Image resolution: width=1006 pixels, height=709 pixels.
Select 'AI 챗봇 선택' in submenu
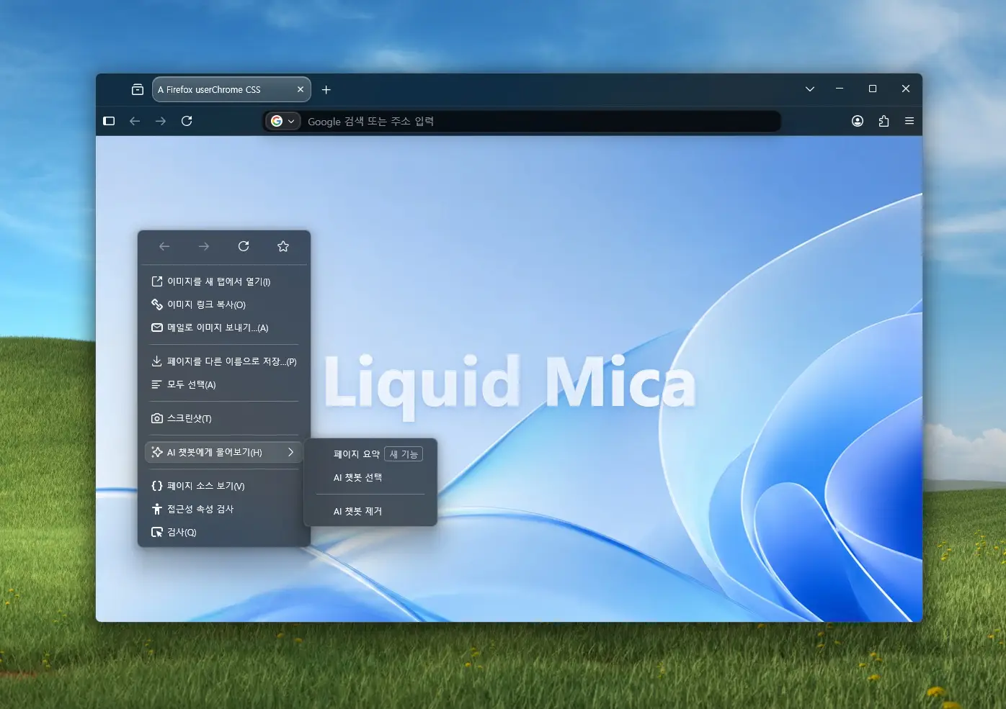tap(370, 477)
